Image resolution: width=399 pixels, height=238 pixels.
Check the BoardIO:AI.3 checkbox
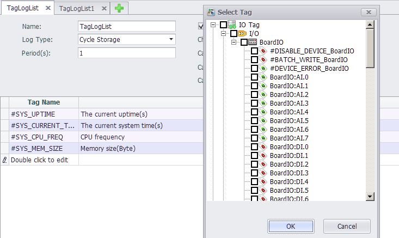254,103
